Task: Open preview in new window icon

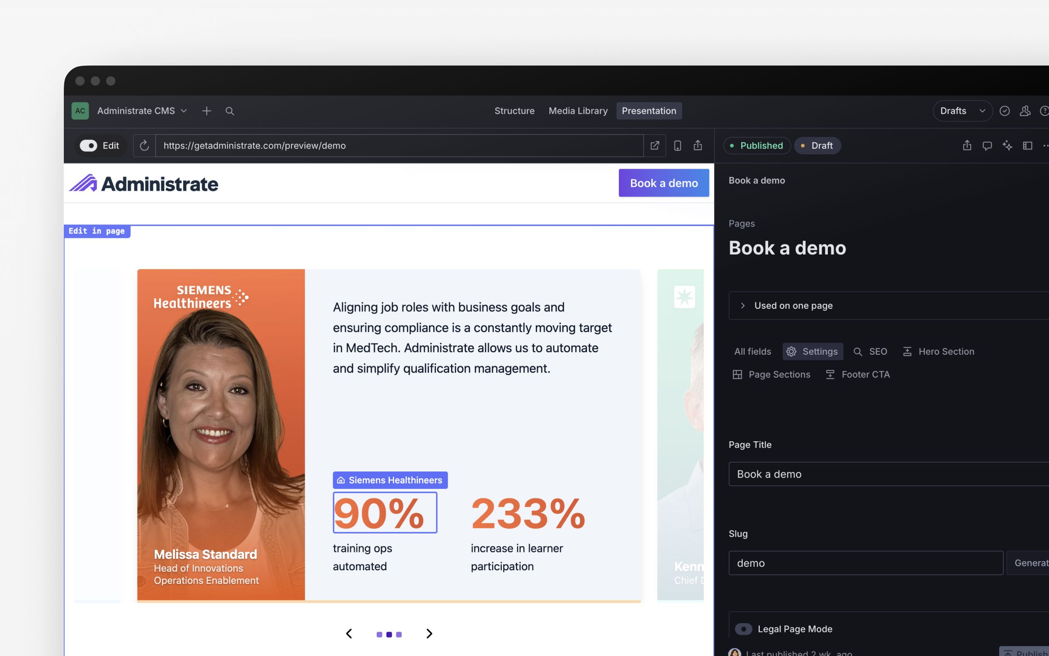Action: point(655,146)
